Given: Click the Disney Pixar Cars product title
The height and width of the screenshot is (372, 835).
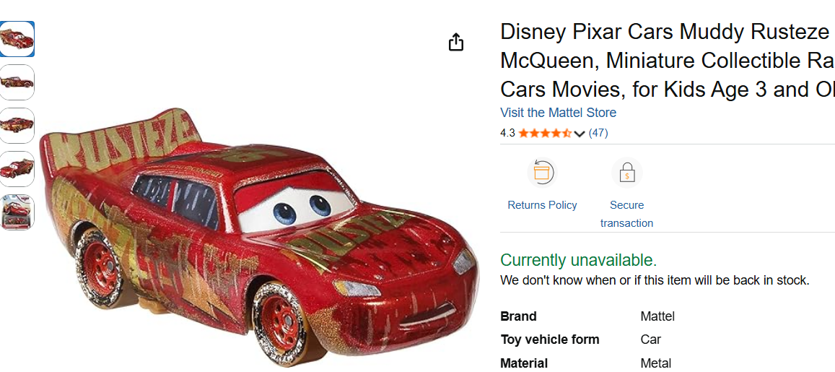Looking at the screenshot, I should pos(664,61).
